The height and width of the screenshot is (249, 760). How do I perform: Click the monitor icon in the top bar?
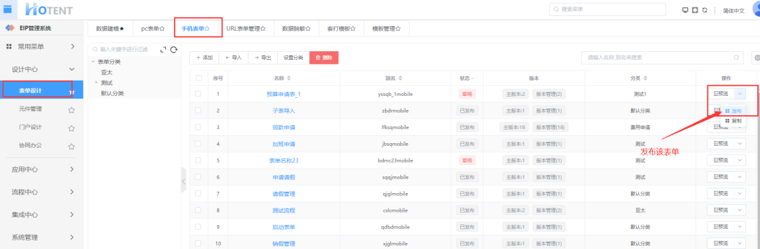tap(685, 10)
